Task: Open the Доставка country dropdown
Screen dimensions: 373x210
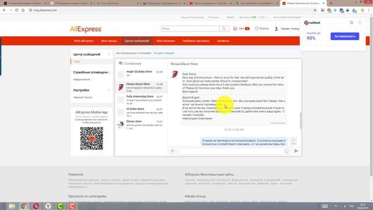Action: pos(254,17)
